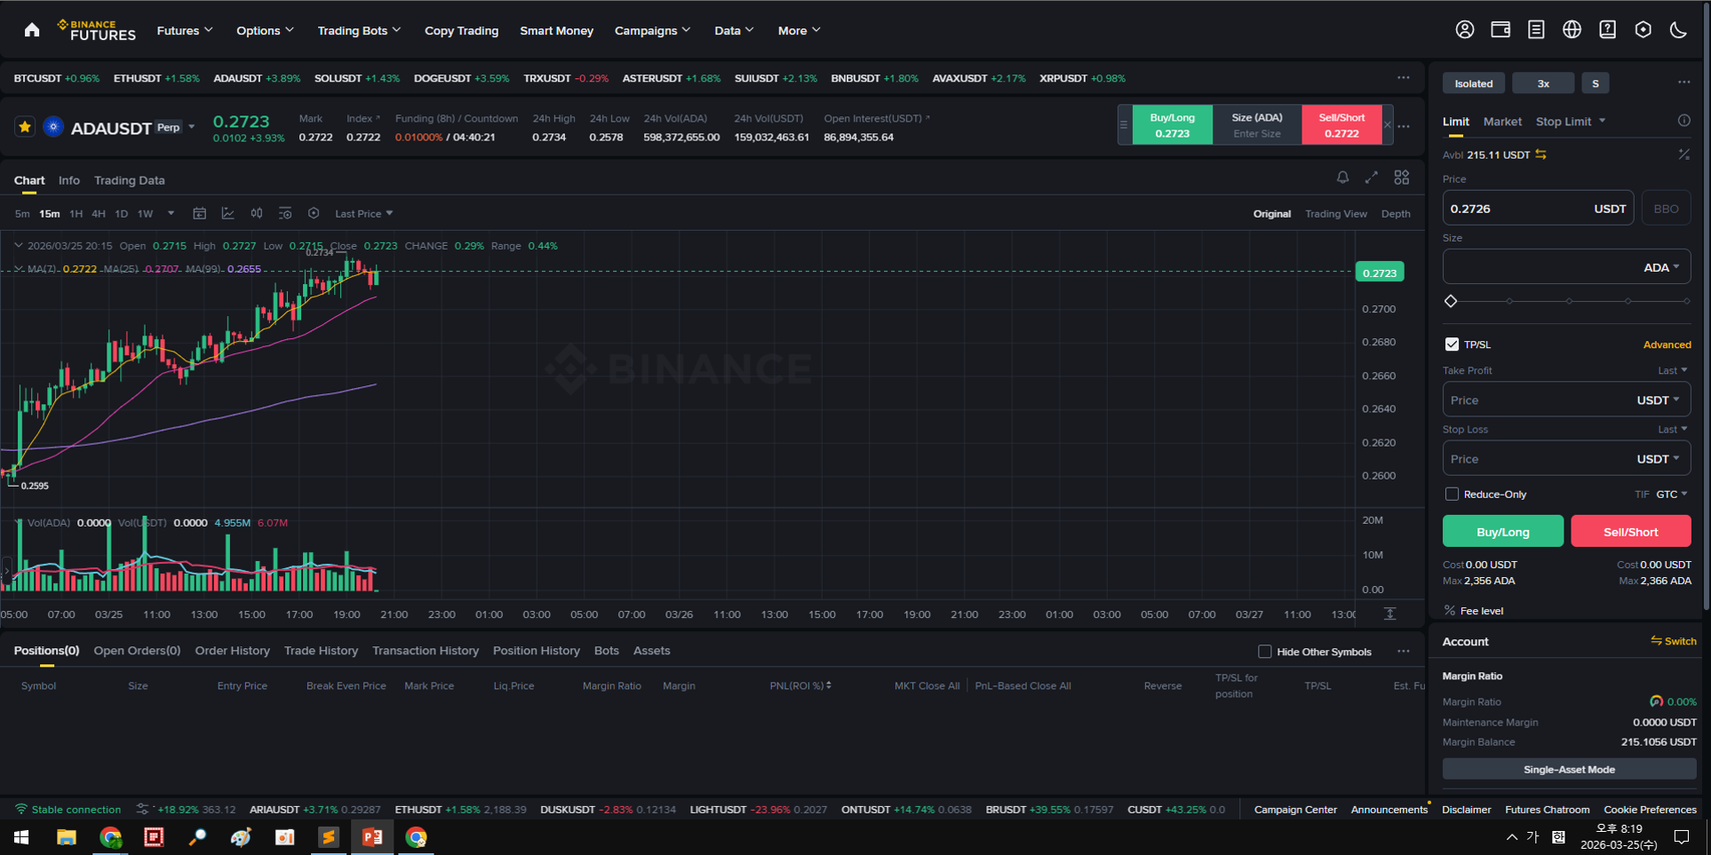The height and width of the screenshot is (855, 1711).
Task: Collapse the MA indicator legend chevron
Action: coord(19,268)
